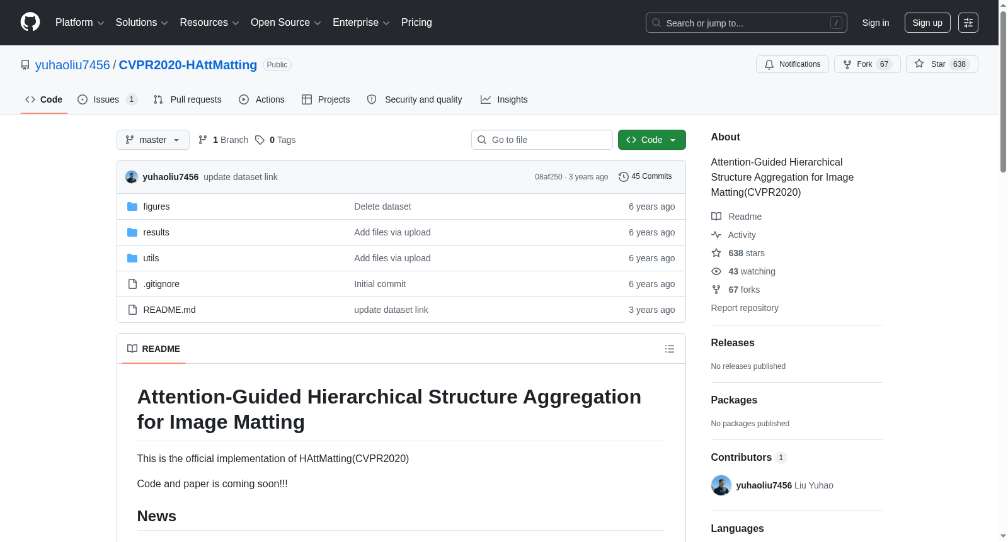Screen dimensions: 1008x542
Task: Focus the Search or jump to field
Action: (x=747, y=23)
